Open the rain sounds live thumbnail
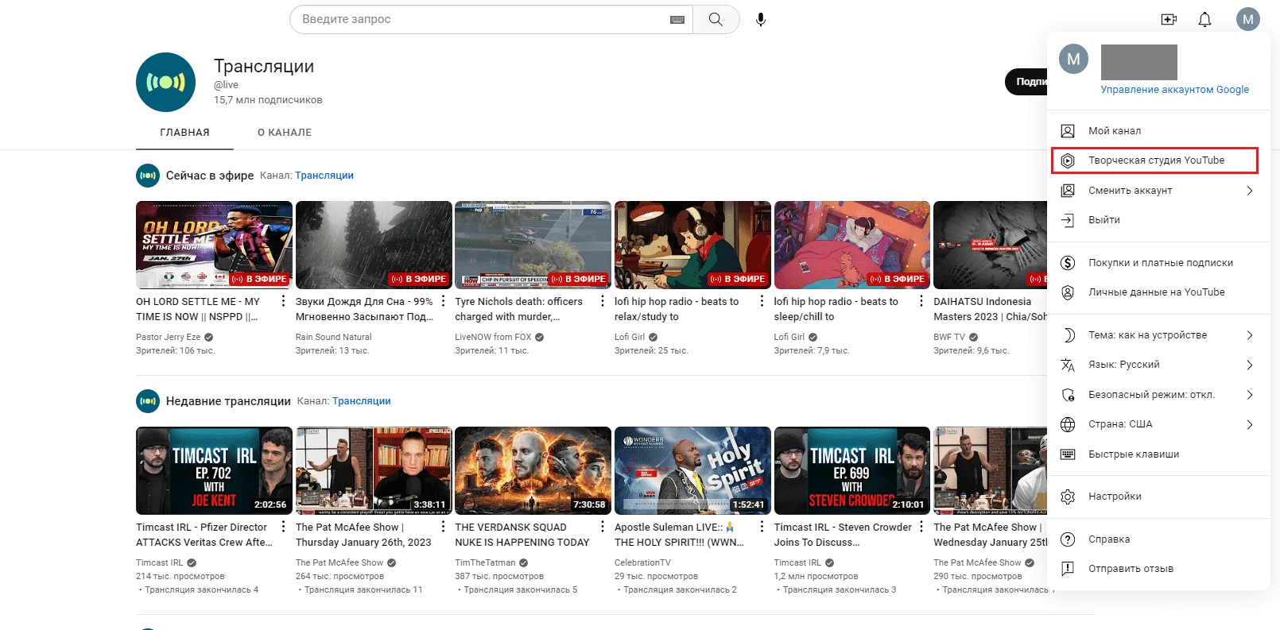This screenshot has width=1280, height=630. point(374,245)
